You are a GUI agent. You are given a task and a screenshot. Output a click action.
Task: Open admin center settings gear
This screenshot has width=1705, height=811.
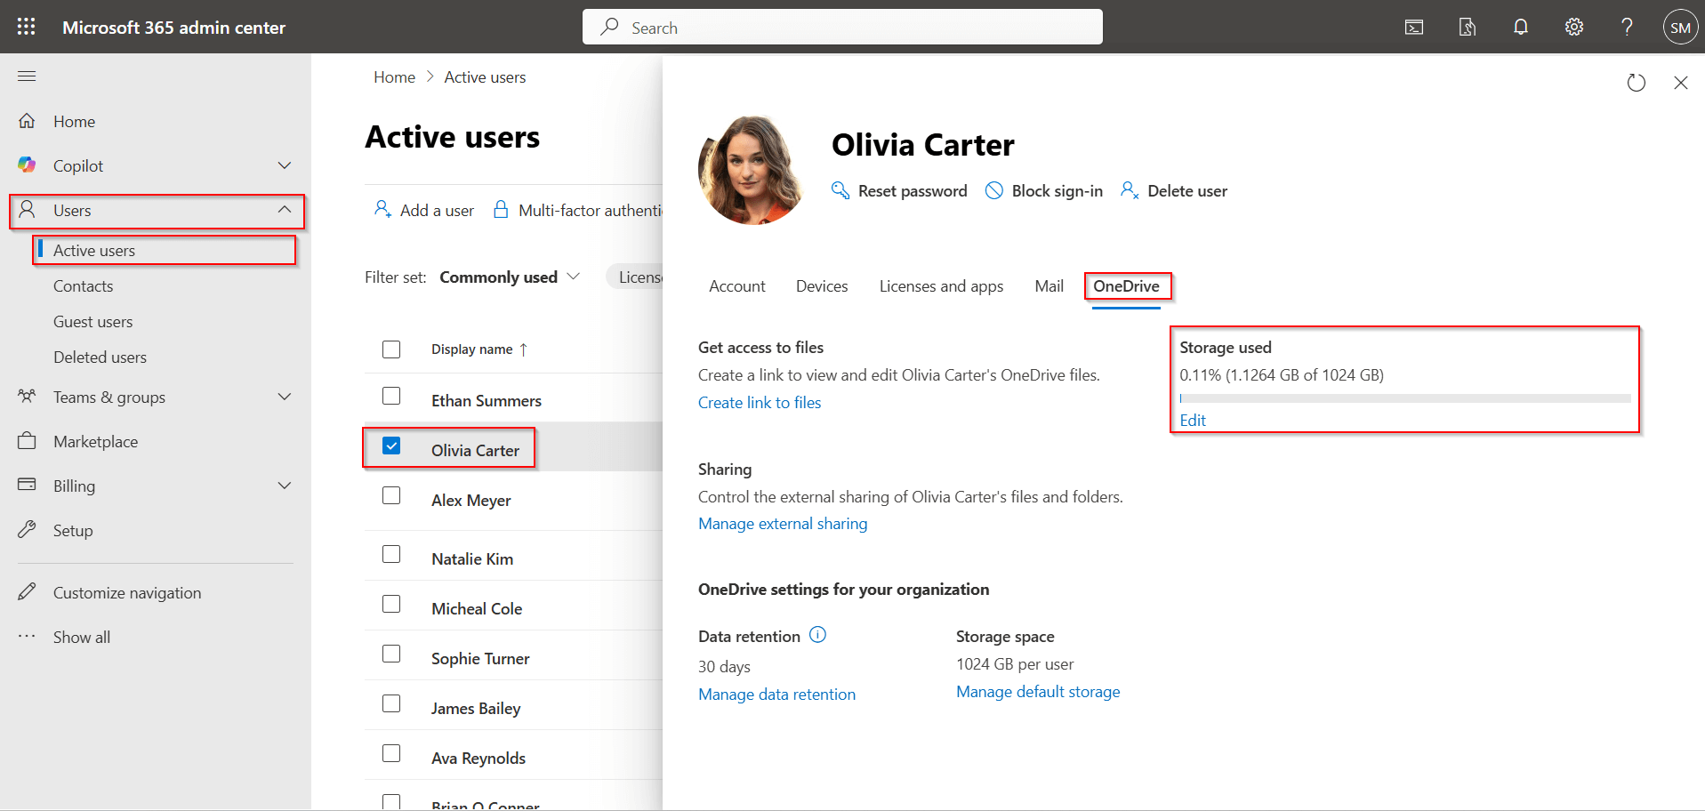tap(1573, 27)
